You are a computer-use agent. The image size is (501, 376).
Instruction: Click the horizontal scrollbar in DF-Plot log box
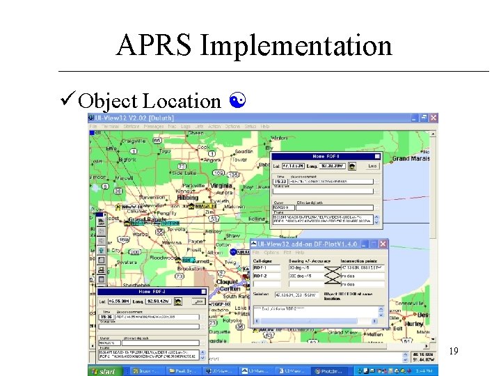[x=315, y=321]
